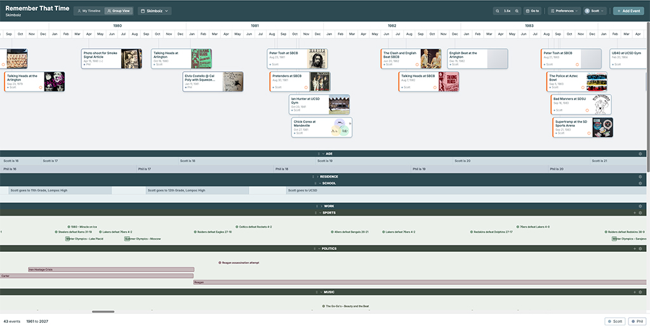Select the Carter presidency bar
Image resolution: width=650 pixels, height=328 pixels.
[96, 276]
